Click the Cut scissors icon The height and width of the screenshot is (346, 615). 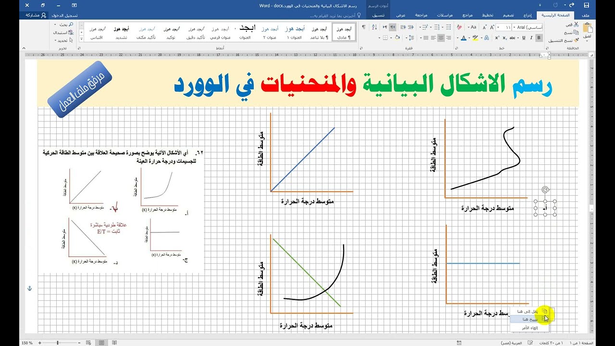tap(576, 25)
